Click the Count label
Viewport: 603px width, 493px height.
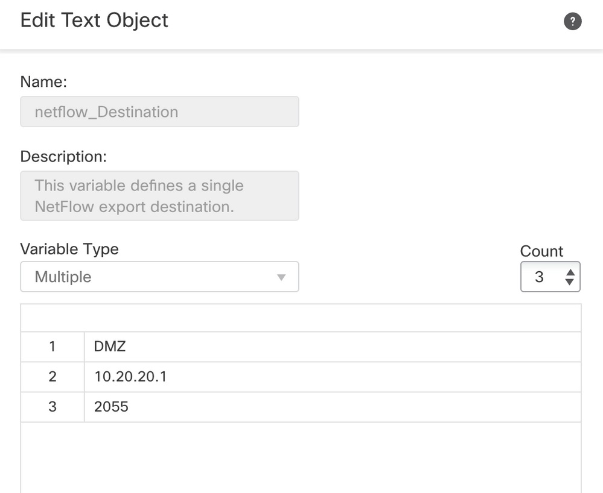click(x=541, y=251)
